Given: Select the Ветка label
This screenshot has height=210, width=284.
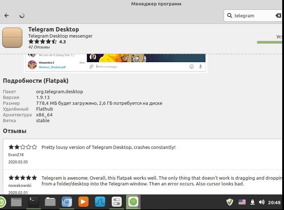Looking at the screenshot, I should tap(9, 121).
